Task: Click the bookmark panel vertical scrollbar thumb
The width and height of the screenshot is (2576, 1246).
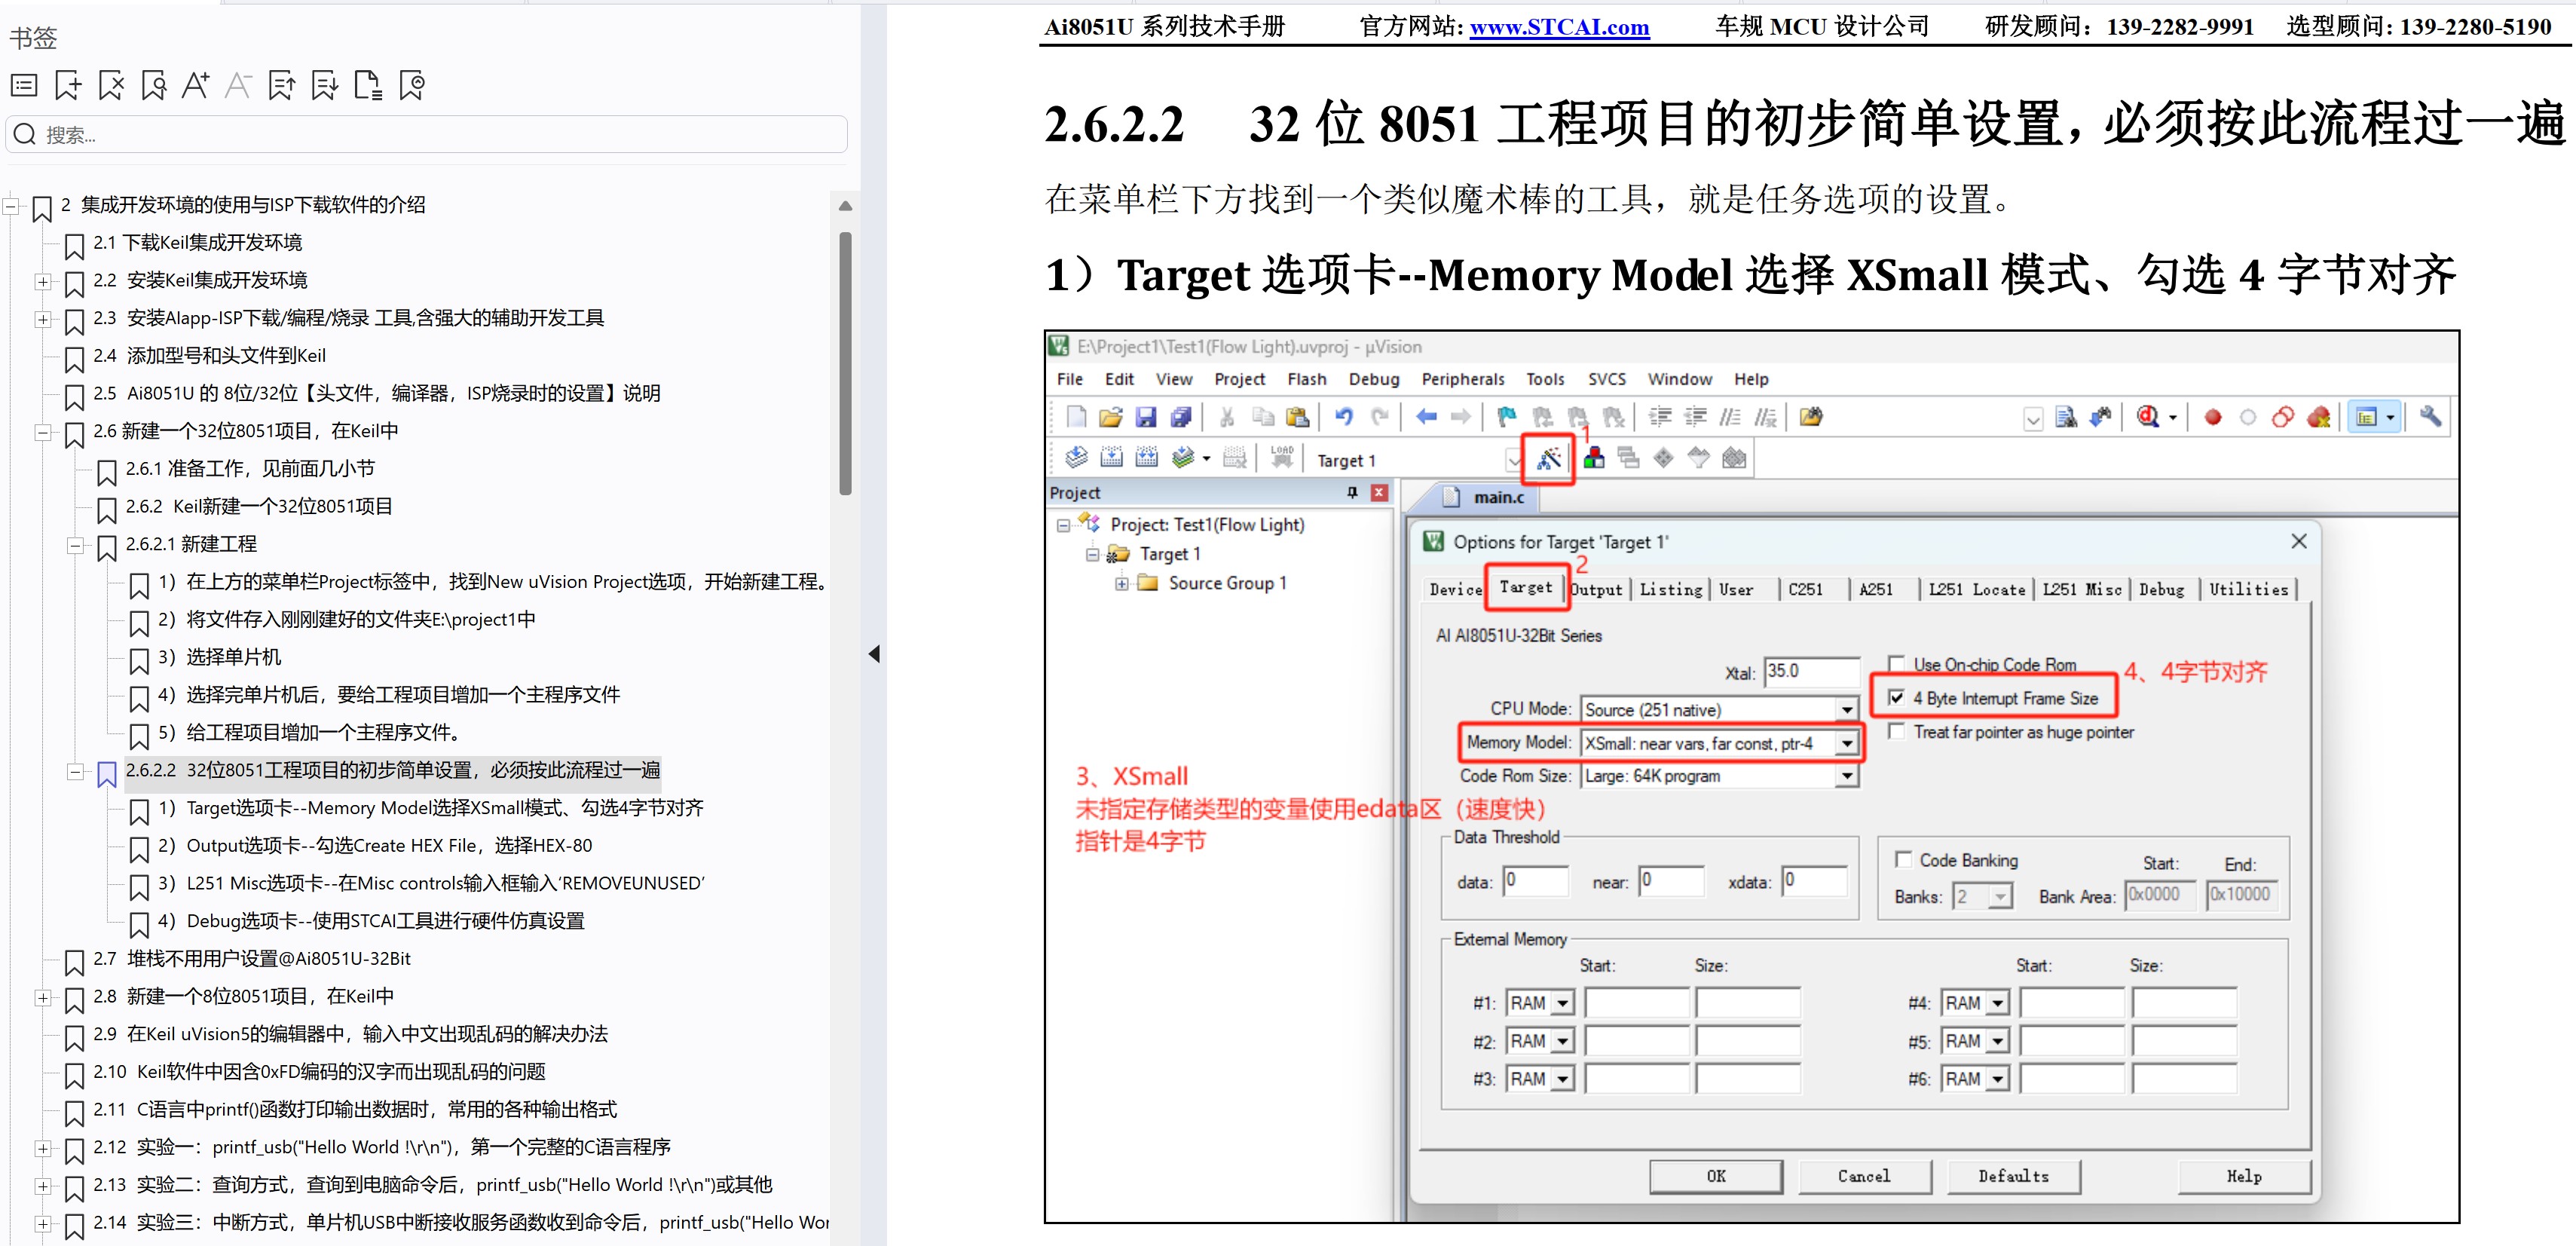Action: [845, 364]
